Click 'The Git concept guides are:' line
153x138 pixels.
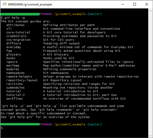(x=25, y=21)
